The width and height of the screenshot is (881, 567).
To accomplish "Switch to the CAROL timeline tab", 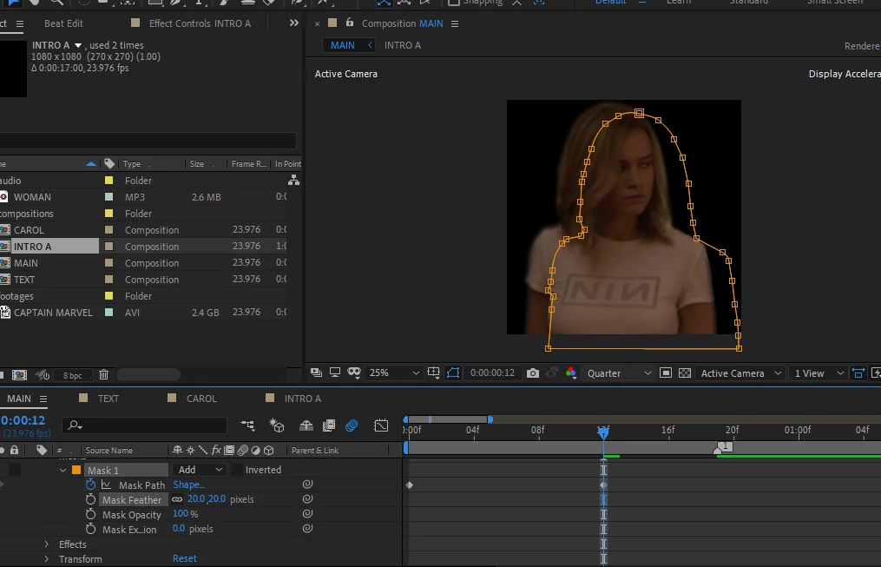I will 201,399.
